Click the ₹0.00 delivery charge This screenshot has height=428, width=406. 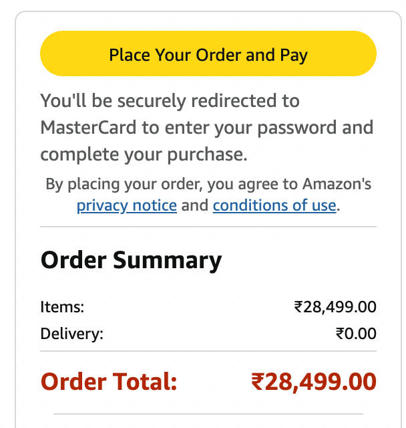coord(356,333)
